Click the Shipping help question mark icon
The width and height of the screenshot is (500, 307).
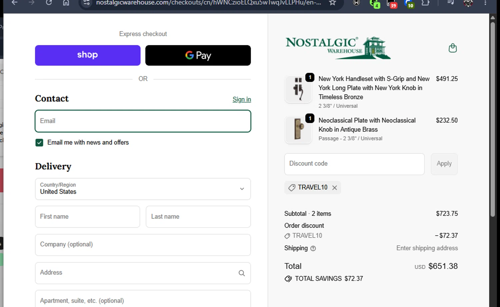click(313, 248)
